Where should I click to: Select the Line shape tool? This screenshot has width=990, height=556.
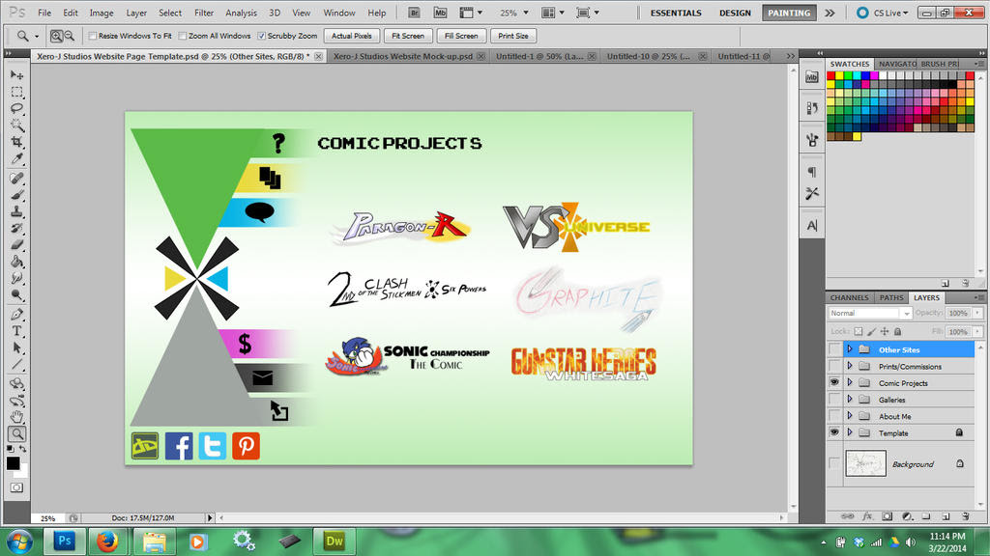point(17,364)
